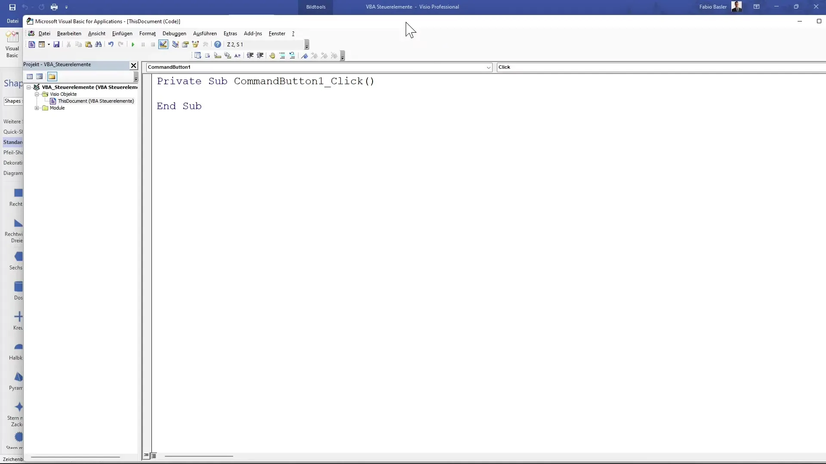Click the View Visio icon in toolbar

pos(32,44)
